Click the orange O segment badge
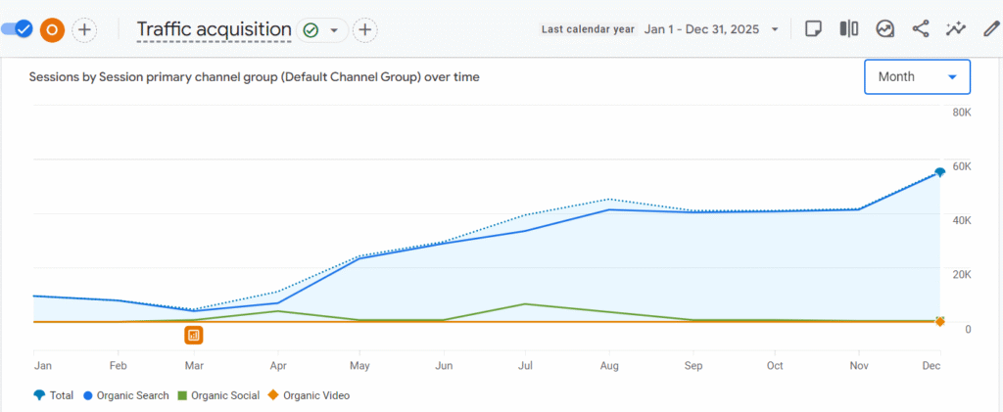 click(x=53, y=29)
